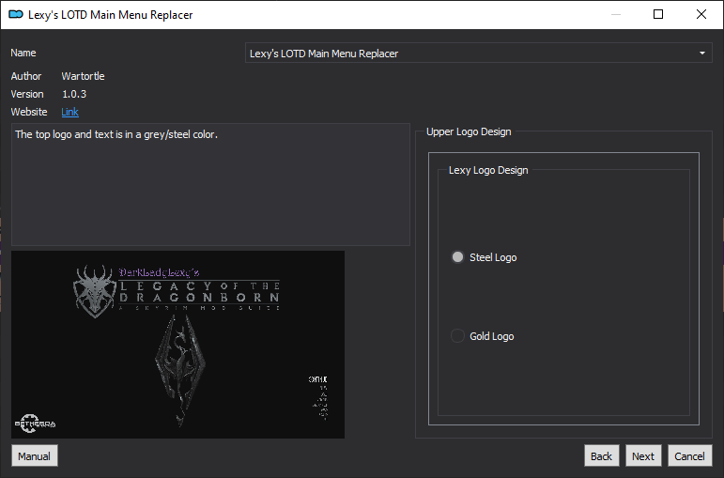The height and width of the screenshot is (478, 724).
Task: Click the grey/steel color description text box
Action: click(210, 184)
